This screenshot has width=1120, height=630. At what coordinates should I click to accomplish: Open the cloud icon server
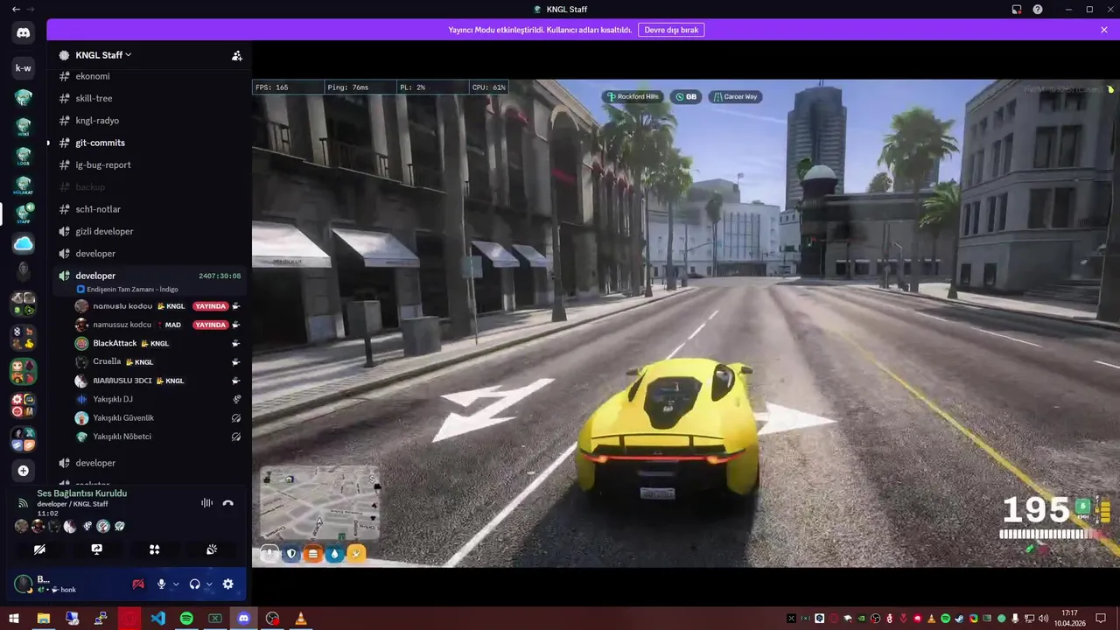click(24, 244)
